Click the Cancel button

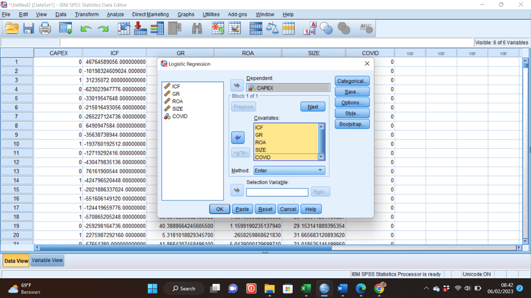pos(288,209)
